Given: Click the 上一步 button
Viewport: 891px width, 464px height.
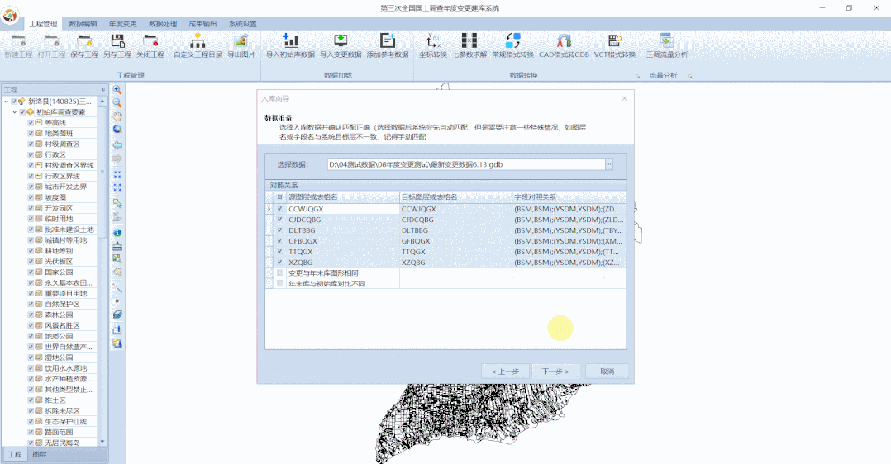Looking at the screenshot, I should point(505,372).
